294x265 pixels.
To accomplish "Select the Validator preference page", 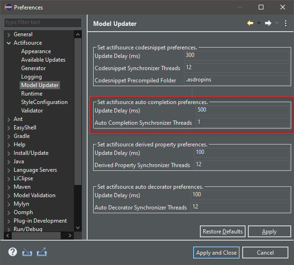I will pos(32,111).
